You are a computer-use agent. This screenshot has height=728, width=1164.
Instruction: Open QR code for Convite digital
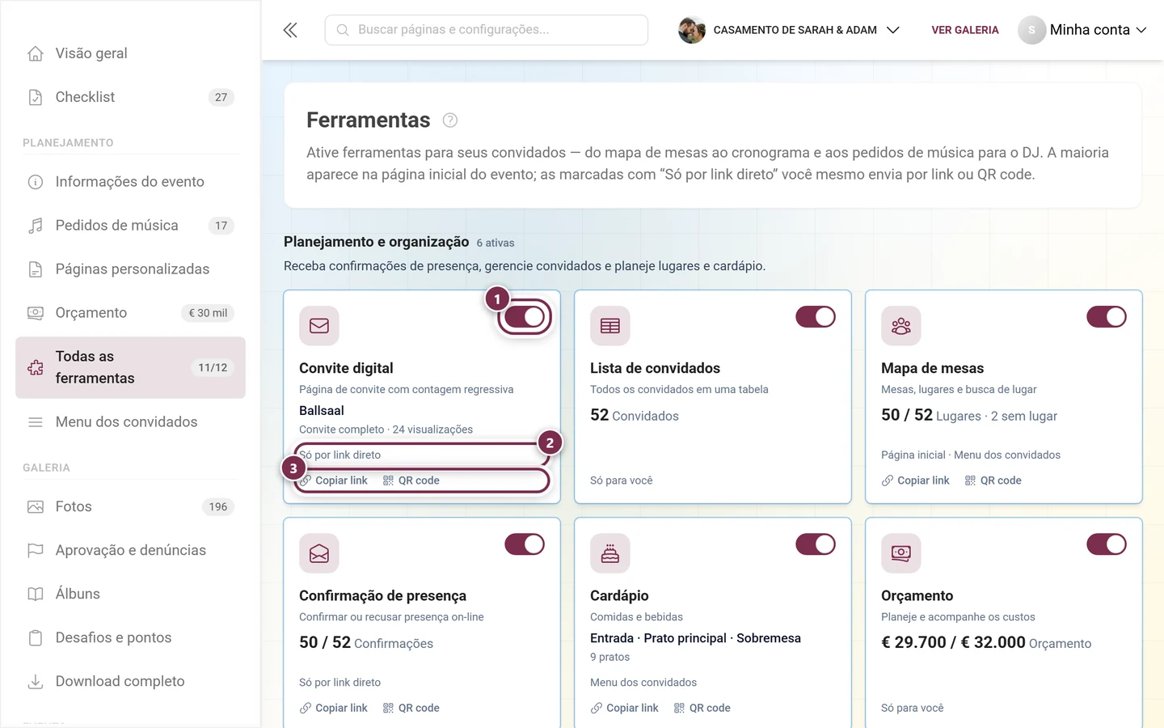point(411,480)
